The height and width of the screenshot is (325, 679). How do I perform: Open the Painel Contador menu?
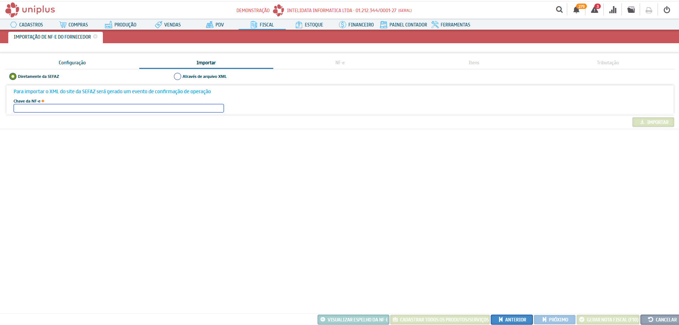(x=404, y=25)
